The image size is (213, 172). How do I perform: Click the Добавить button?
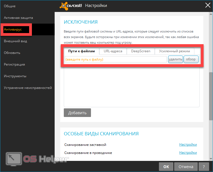coord(77,113)
